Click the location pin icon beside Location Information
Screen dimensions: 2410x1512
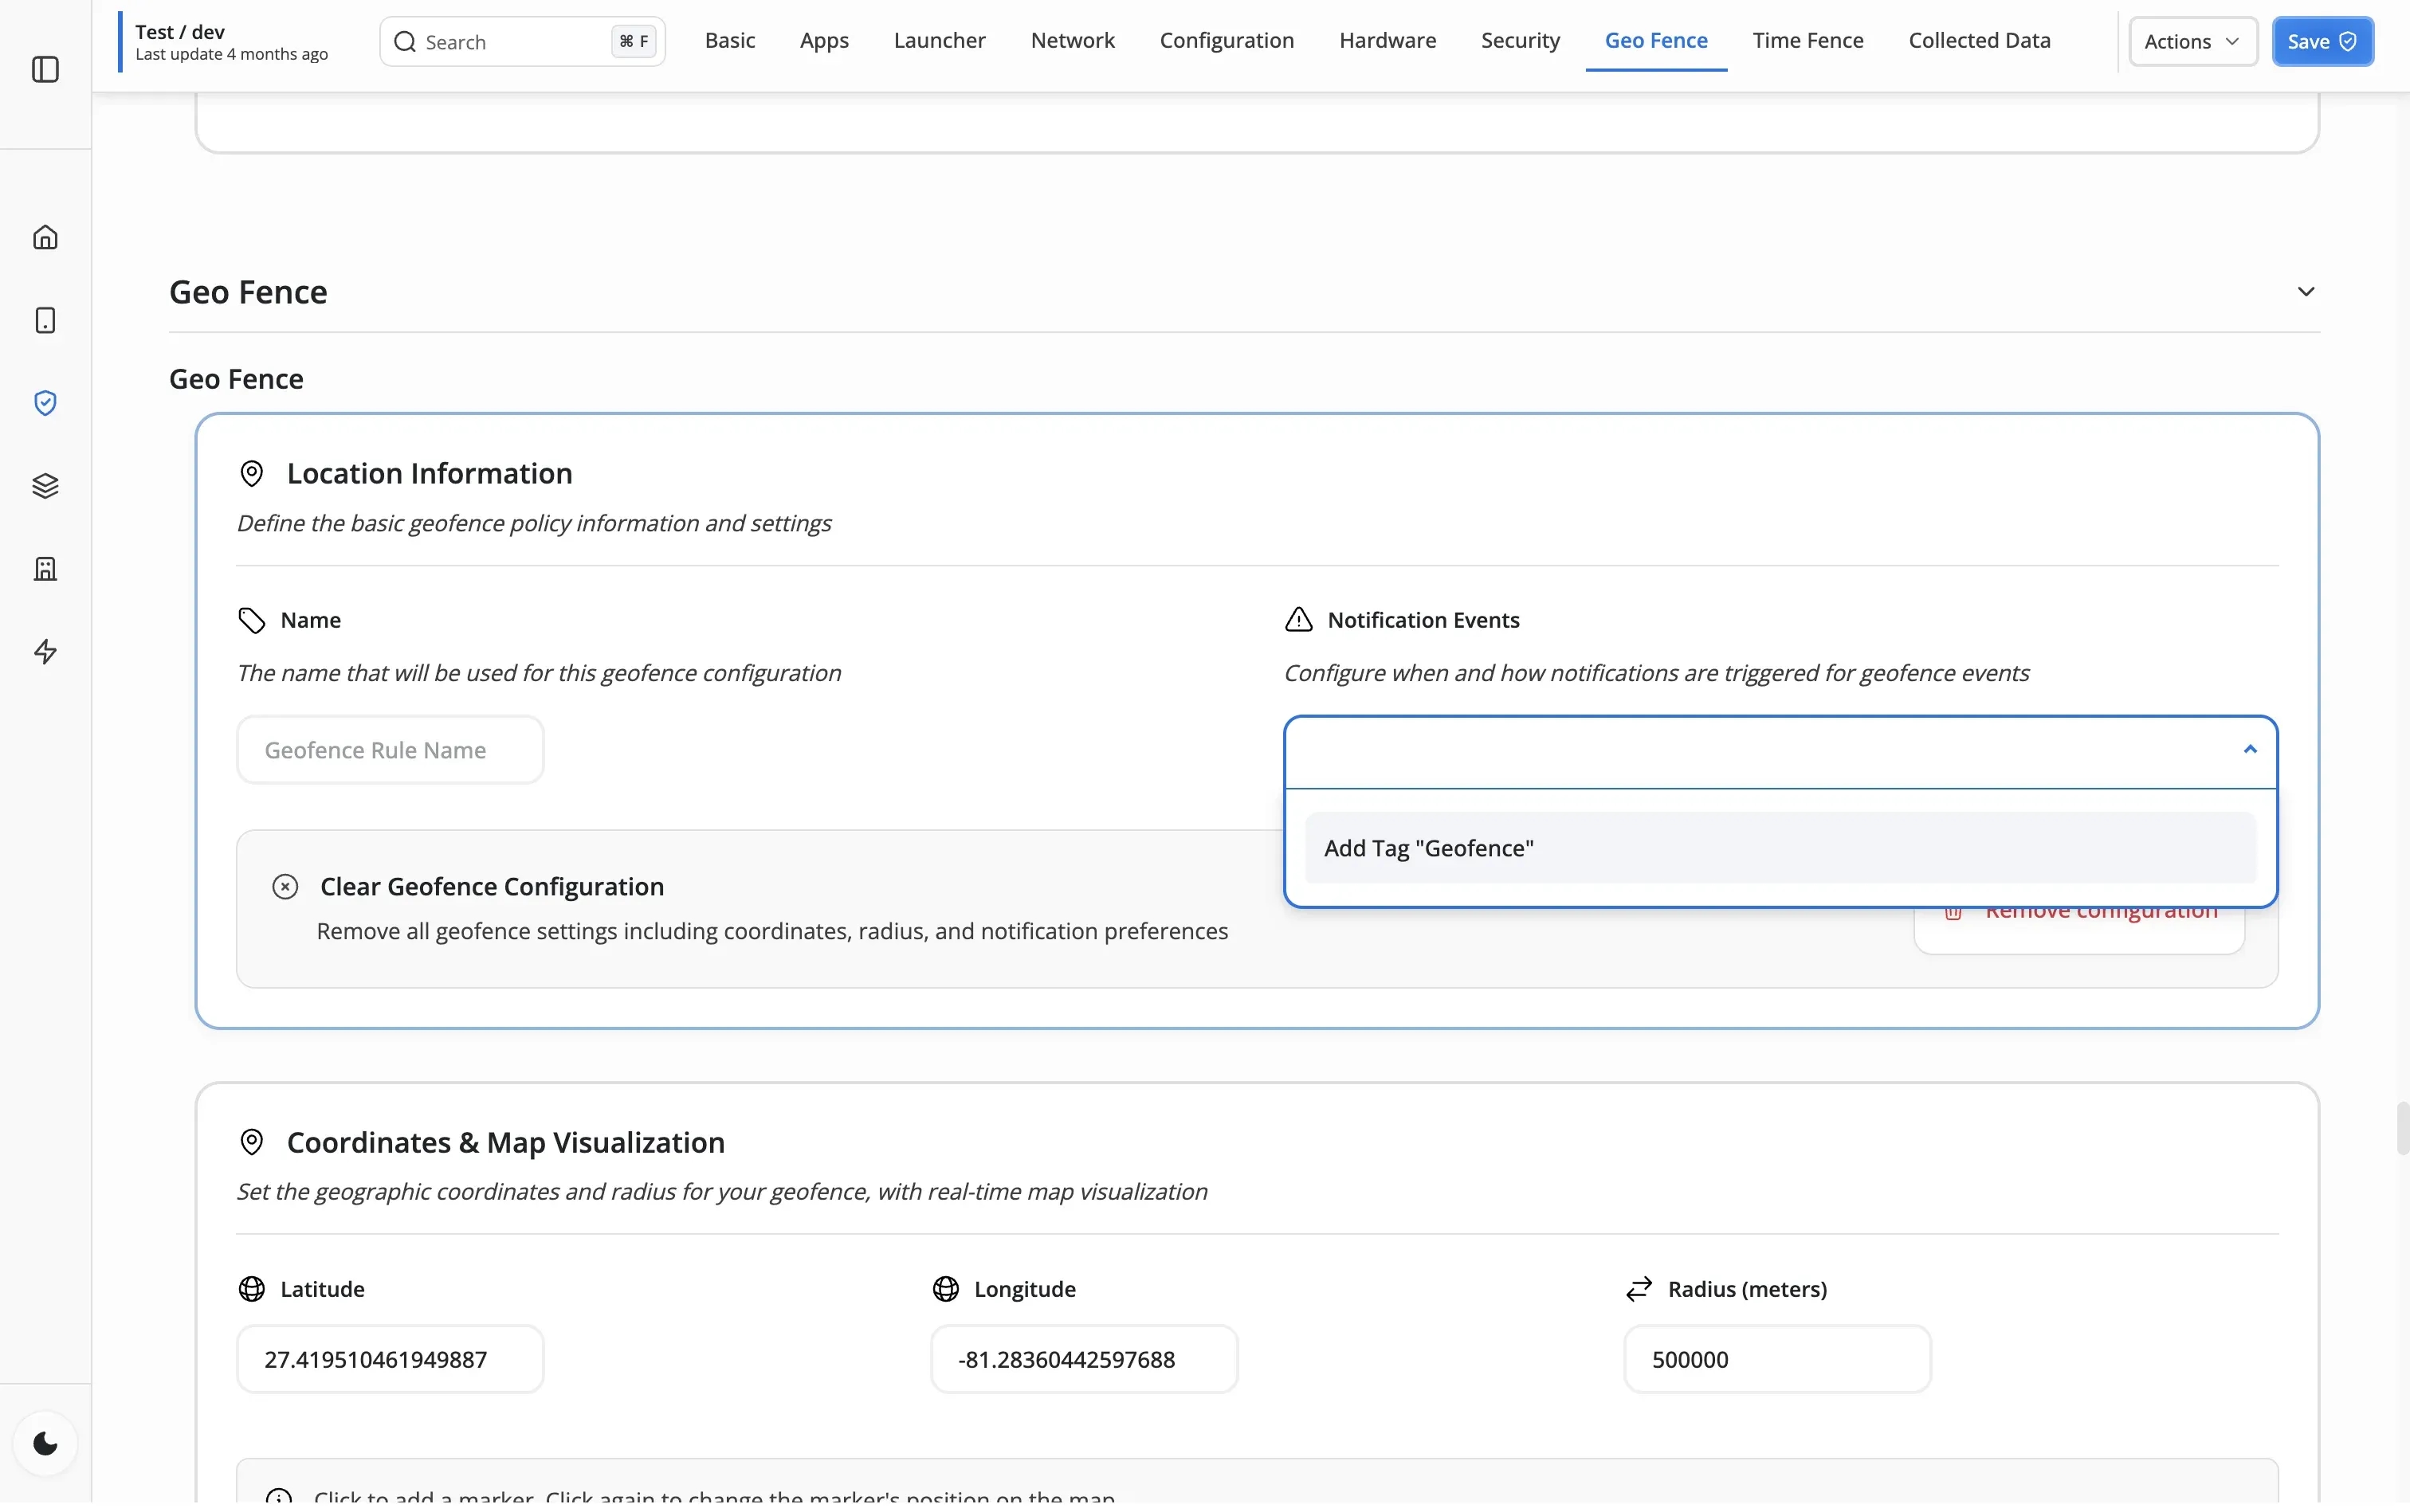click(x=251, y=472)
